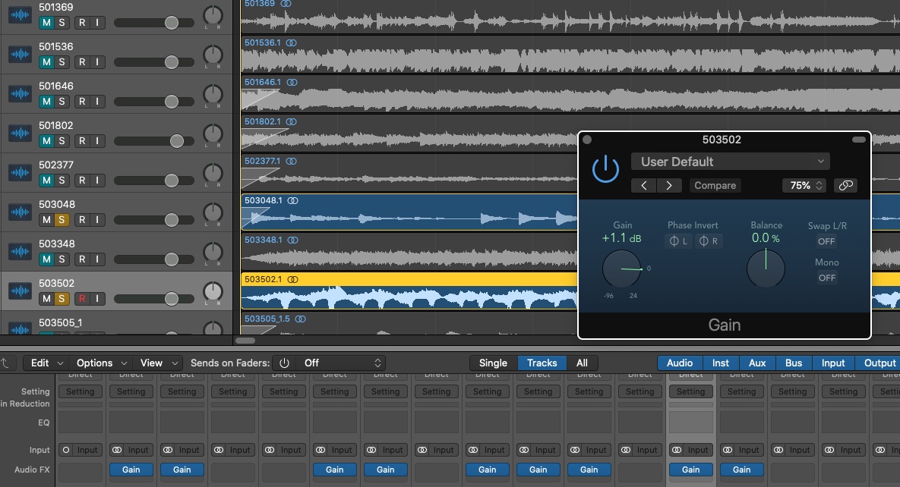
Task: Switch mixer to Single view
Action: pos(493,363)
